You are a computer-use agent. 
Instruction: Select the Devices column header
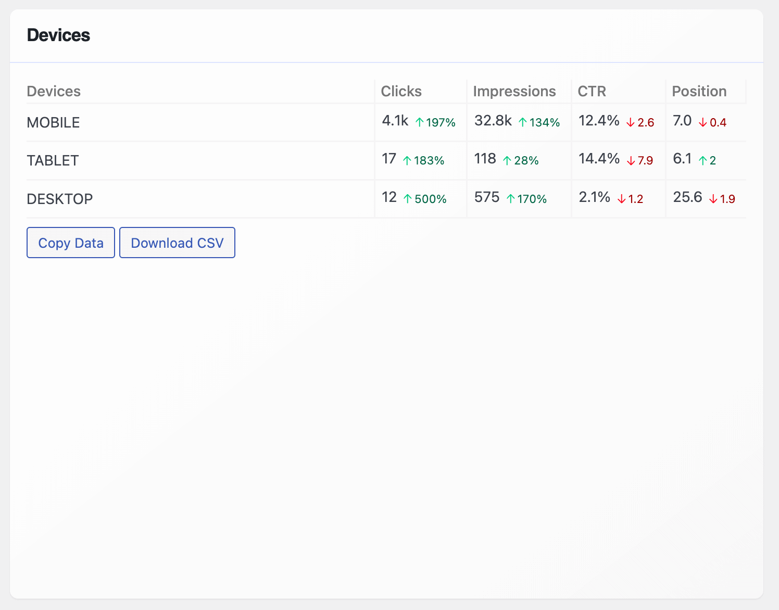[54, 91]
